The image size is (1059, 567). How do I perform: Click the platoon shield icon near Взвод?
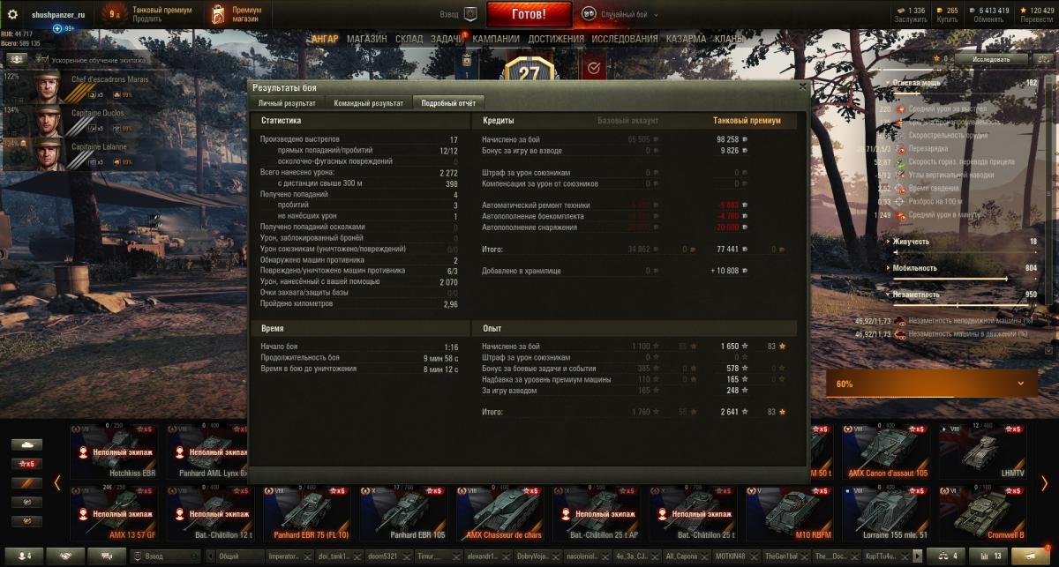[x=470, y=14]
